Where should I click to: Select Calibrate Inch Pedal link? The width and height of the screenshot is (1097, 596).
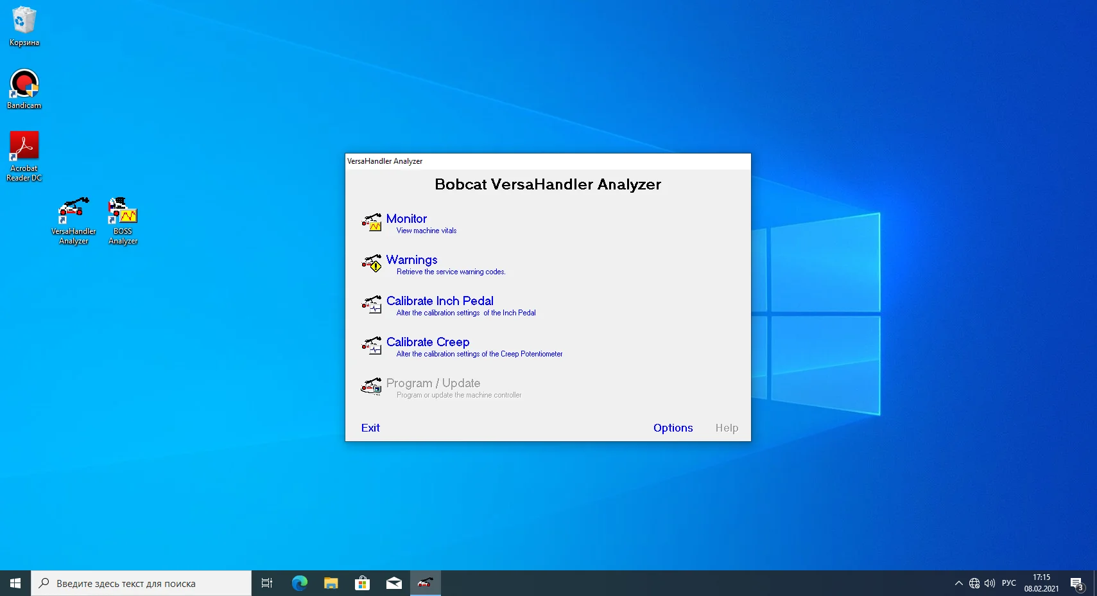click(x=440, y=301)
